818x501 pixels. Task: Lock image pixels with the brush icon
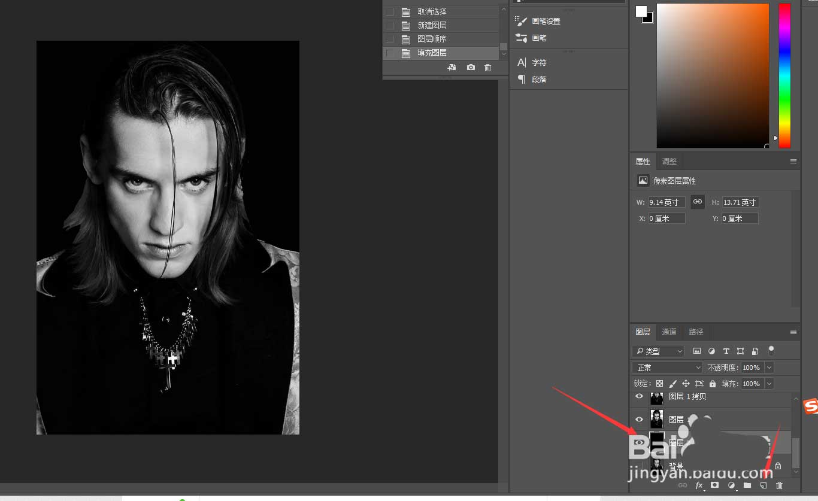click(672, 384)
